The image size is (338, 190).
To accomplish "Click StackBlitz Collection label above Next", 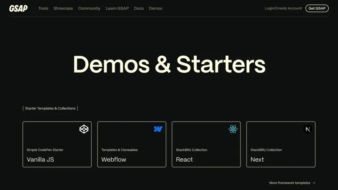I will tap(266, 150).
